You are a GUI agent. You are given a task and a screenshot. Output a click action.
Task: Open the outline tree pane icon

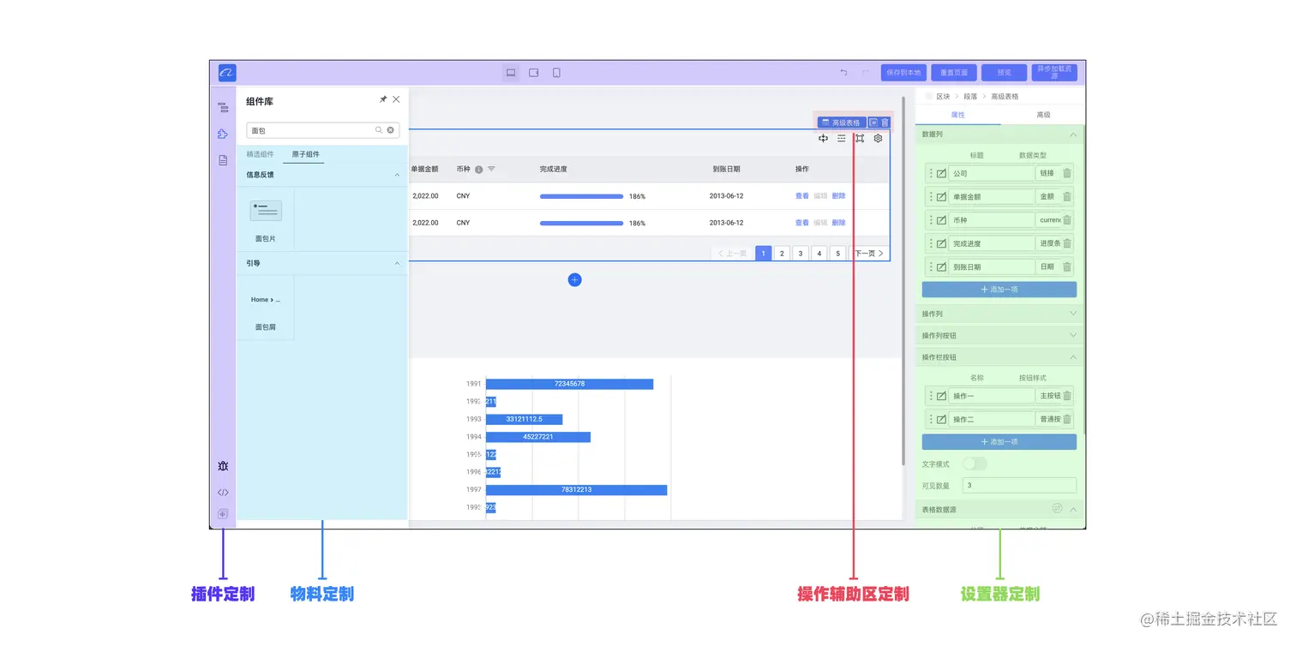coord(223,108)
